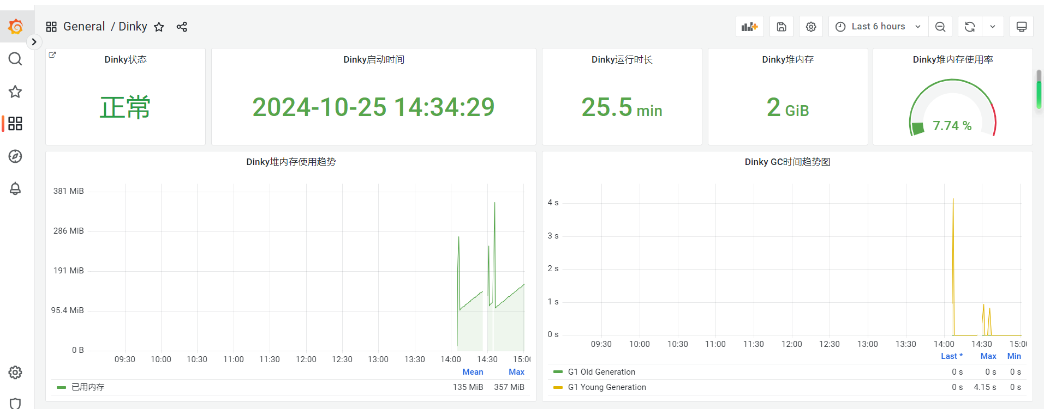
Task: Sort GC legend by Last * column
Action: [952, 356]
